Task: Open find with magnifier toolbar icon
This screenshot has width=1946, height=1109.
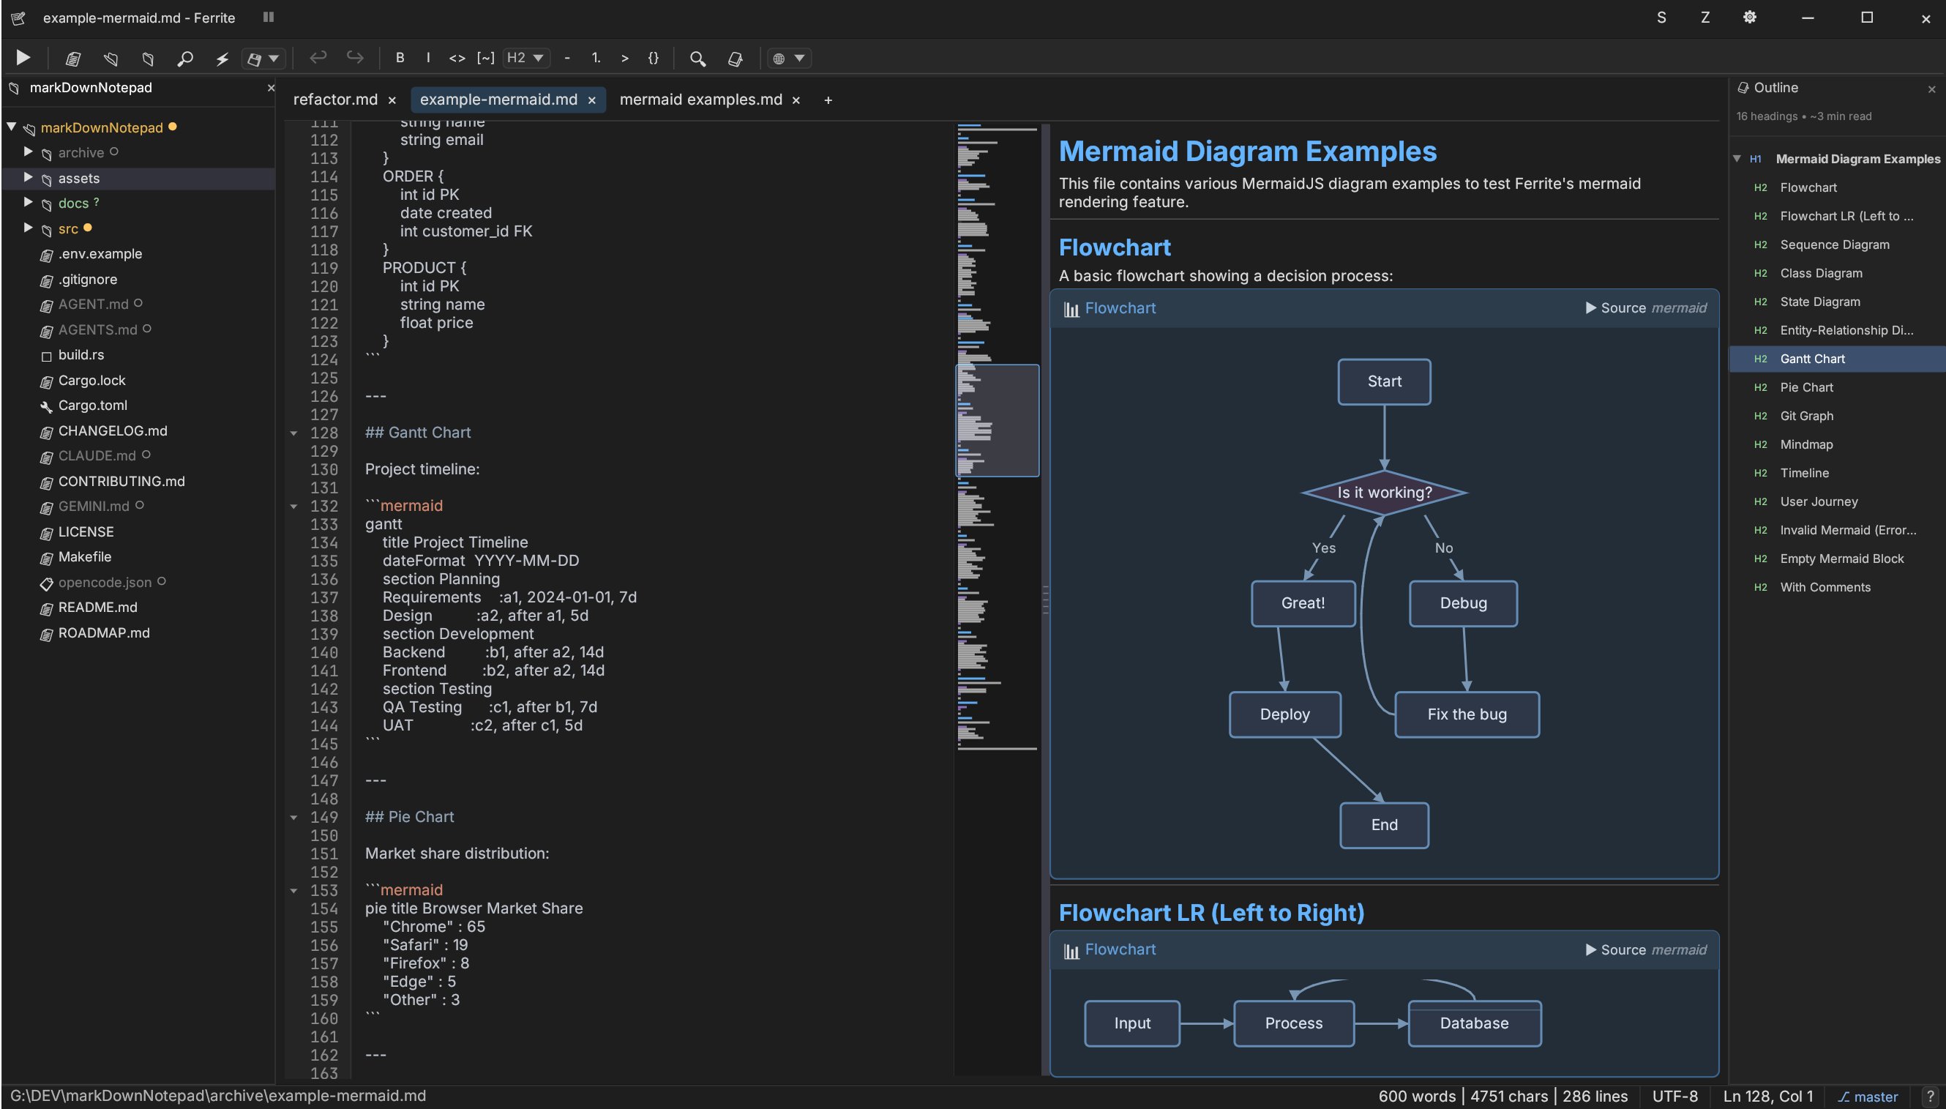Action: click(x=697, y=58)
